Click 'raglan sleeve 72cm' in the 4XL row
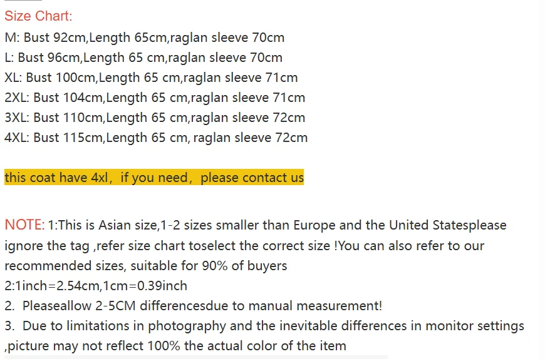Viewport: 545px width, 359px height. (x=251, y=138)
